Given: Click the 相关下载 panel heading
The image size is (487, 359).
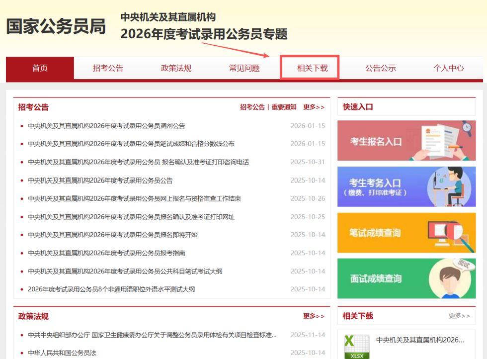Looking at the screenshot, I should (x=357, y=316).
